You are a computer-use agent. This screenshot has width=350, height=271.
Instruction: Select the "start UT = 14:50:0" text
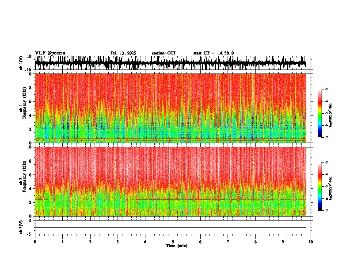click(213, 53)
